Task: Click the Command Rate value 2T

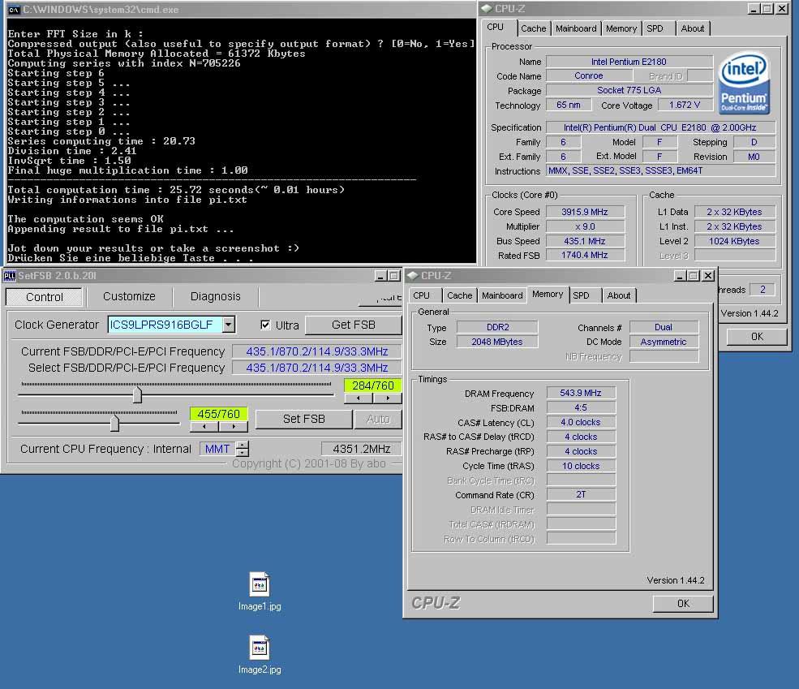Action: tap(581, 494)
